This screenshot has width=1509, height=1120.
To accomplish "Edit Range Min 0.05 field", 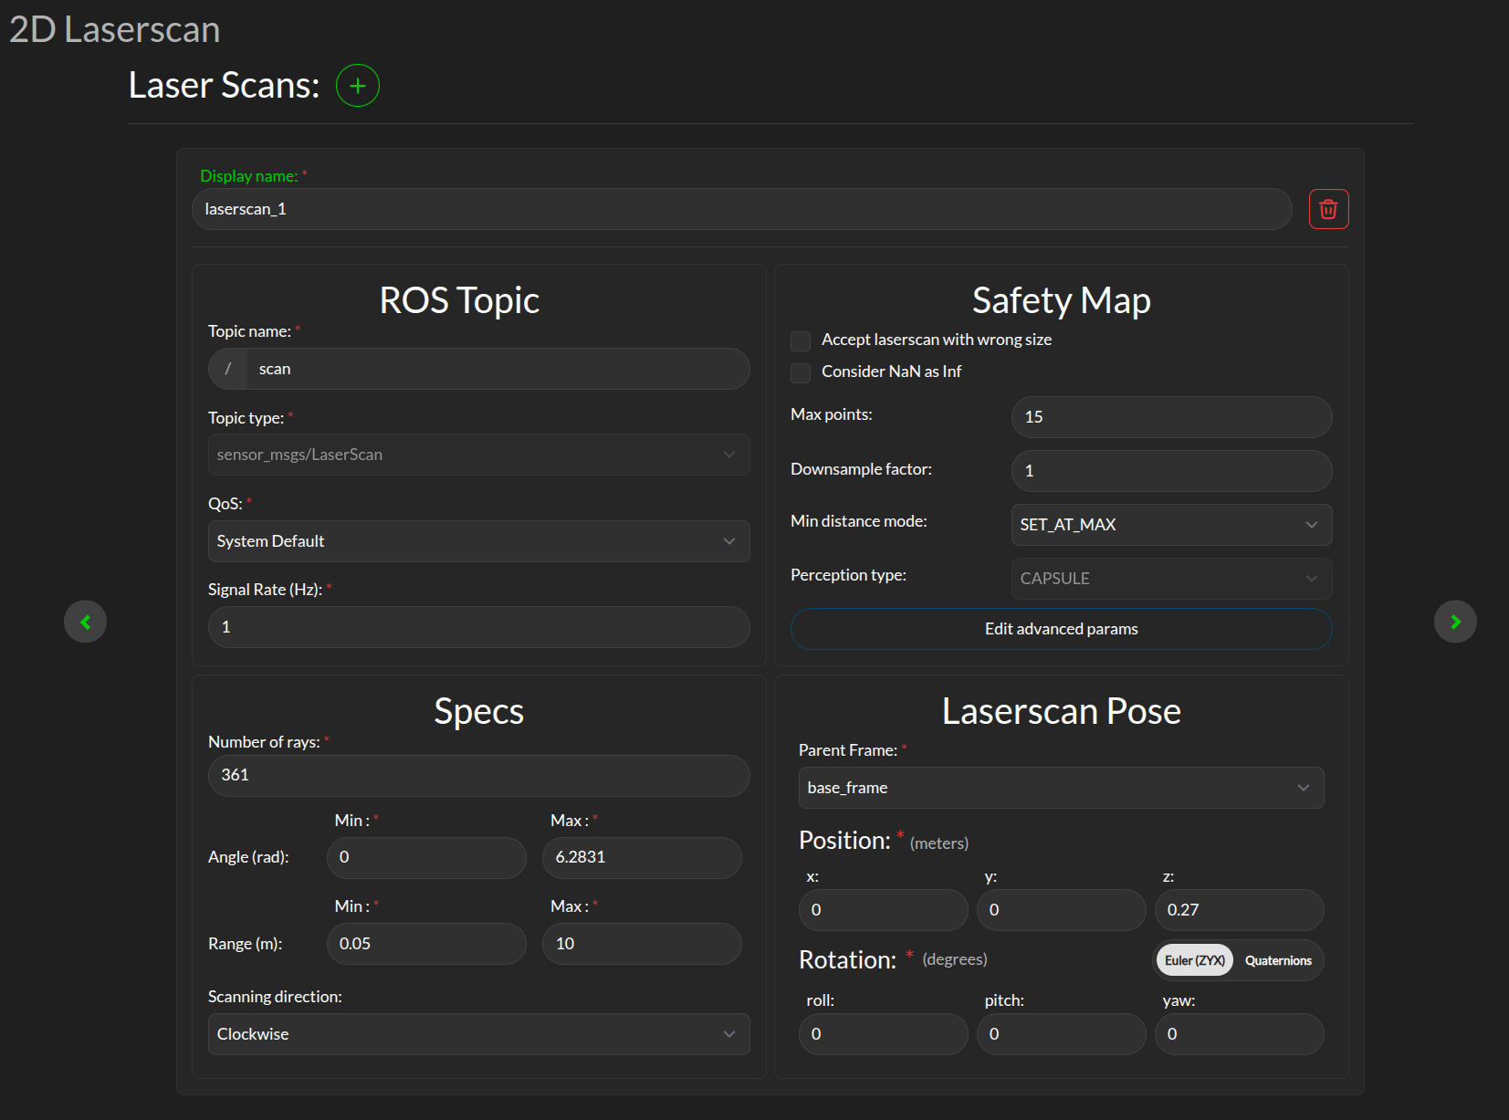I will 426,944.
